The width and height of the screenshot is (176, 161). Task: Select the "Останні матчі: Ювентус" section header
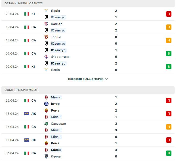coord(24,3)
